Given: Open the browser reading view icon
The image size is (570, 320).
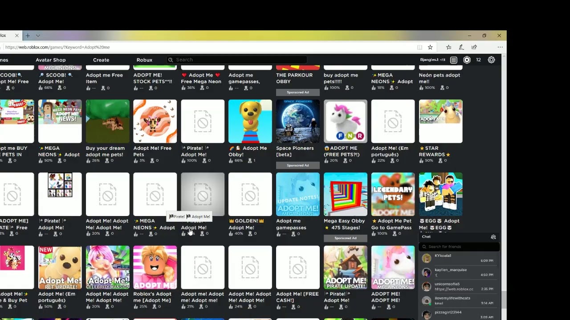Looking at the screenshot, I should coord(419,47).
